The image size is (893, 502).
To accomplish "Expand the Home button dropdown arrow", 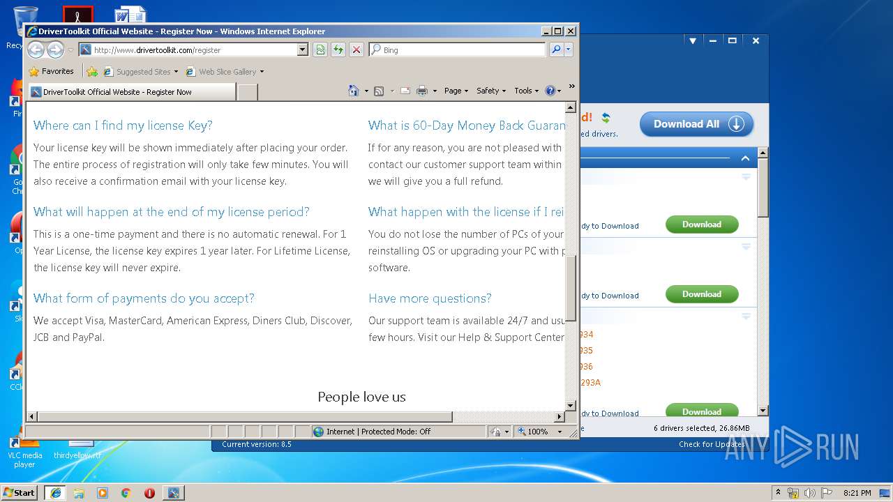I will click(x=366, y=91).
